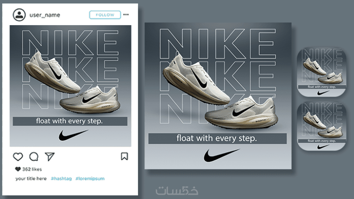Click the 'your title here' caption
This screenshot has width=354, height=199.
[x=31, y=179]
